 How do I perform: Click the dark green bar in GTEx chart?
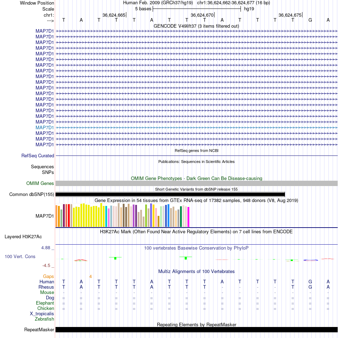[181, 217]
